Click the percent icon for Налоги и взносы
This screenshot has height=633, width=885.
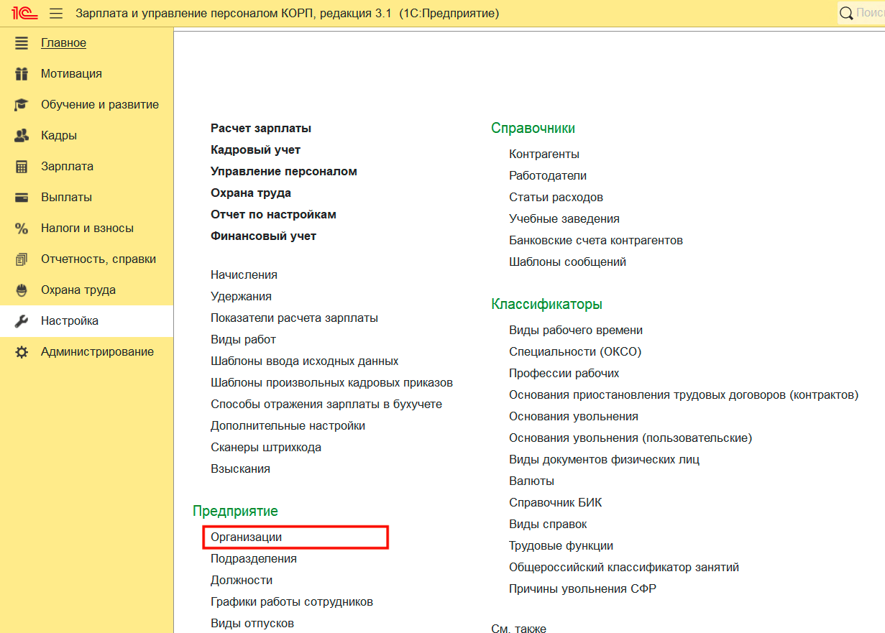pos(22,228)
